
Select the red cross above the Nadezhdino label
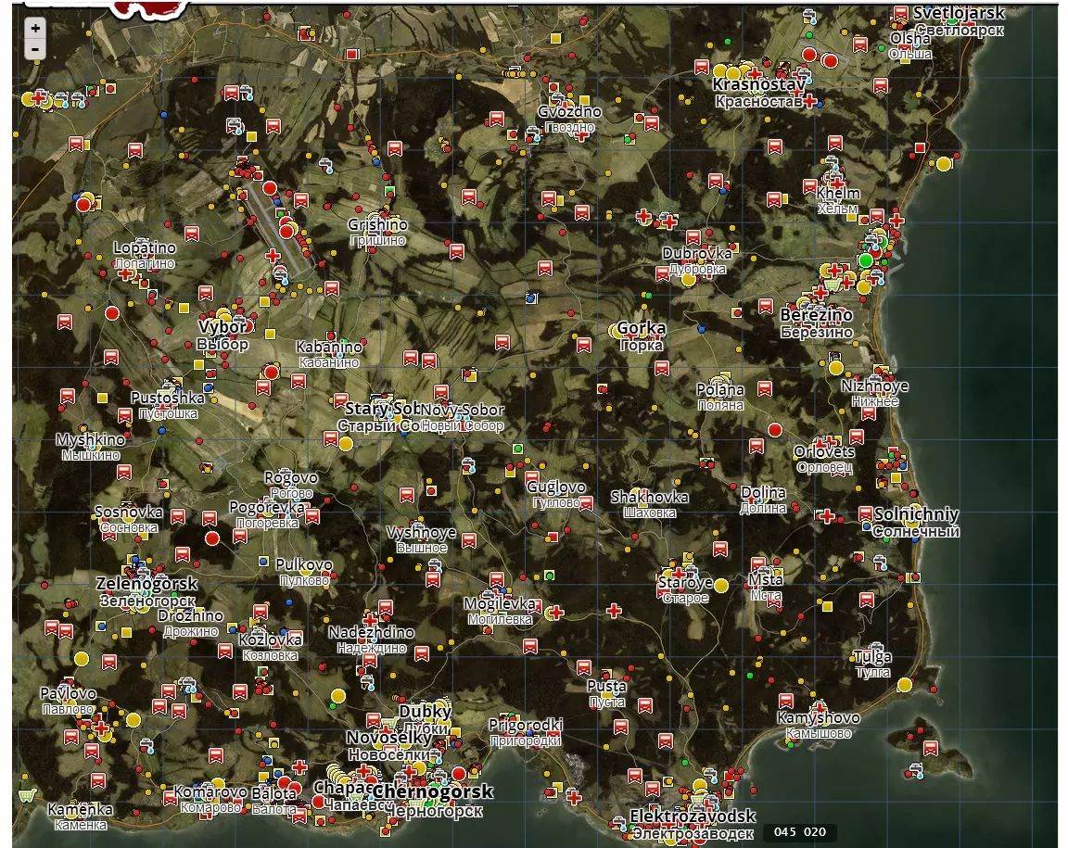(x=370, y=620)
